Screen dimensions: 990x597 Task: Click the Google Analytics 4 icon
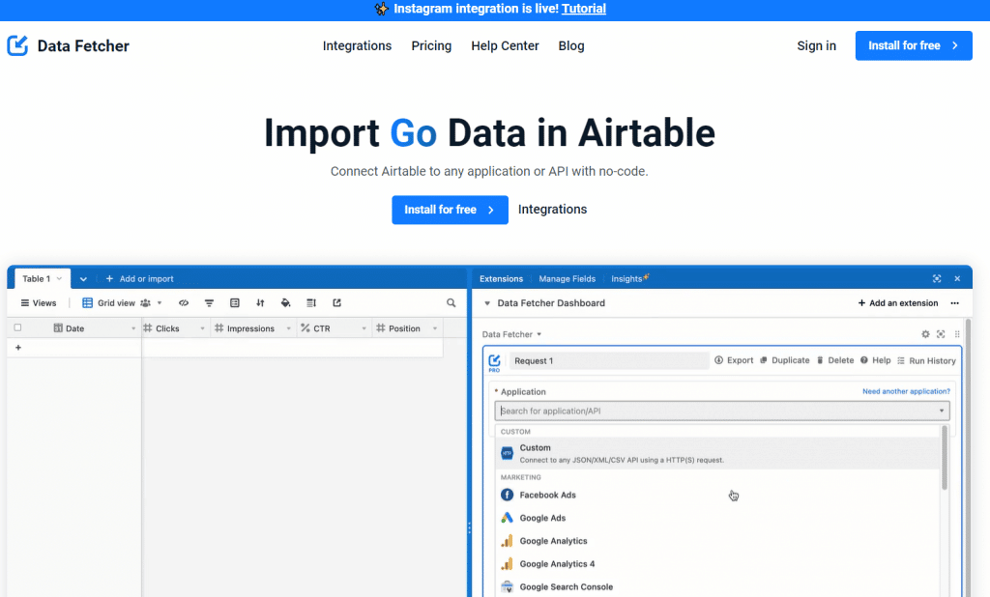coord(507,564)
